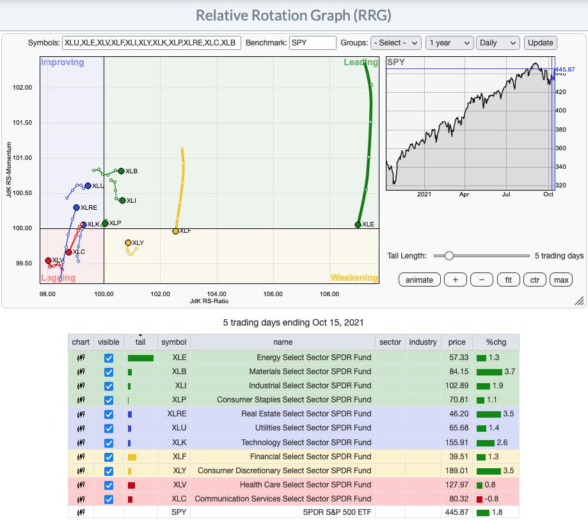Open the candlestick chart icon for XLP
Screen dimensions: 588x520
(x=81, y=400)
